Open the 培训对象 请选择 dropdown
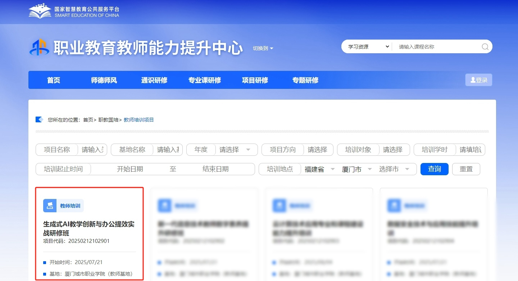The width and height of the screenshot is (518, 281). tap(394, 150)
